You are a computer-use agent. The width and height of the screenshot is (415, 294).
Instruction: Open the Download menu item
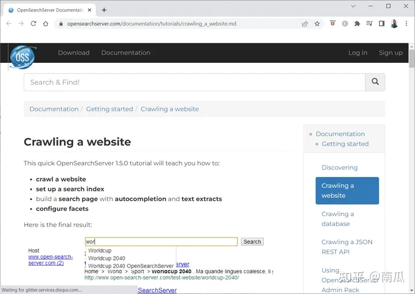pyautogui.click(x=74, y=52)
